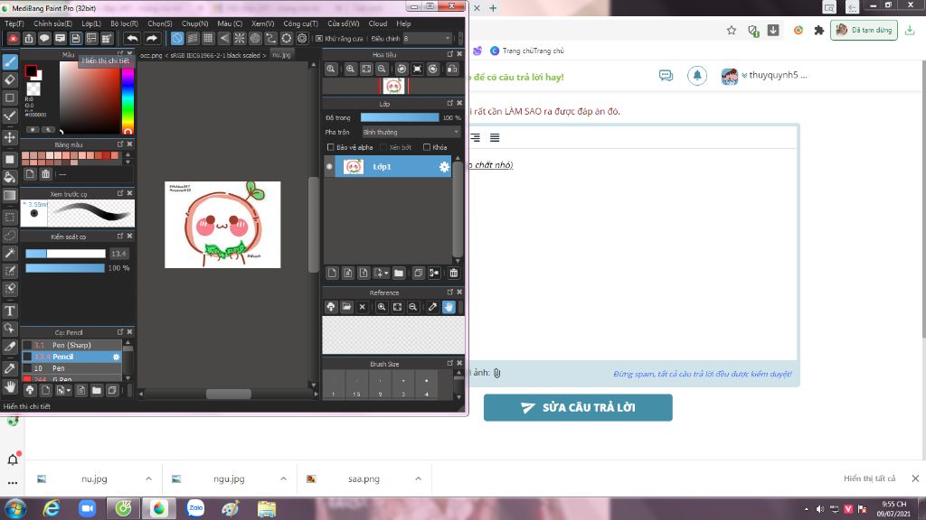
Task: Open Trang chủ bookmark in browser
Action: tap(527, 51)
